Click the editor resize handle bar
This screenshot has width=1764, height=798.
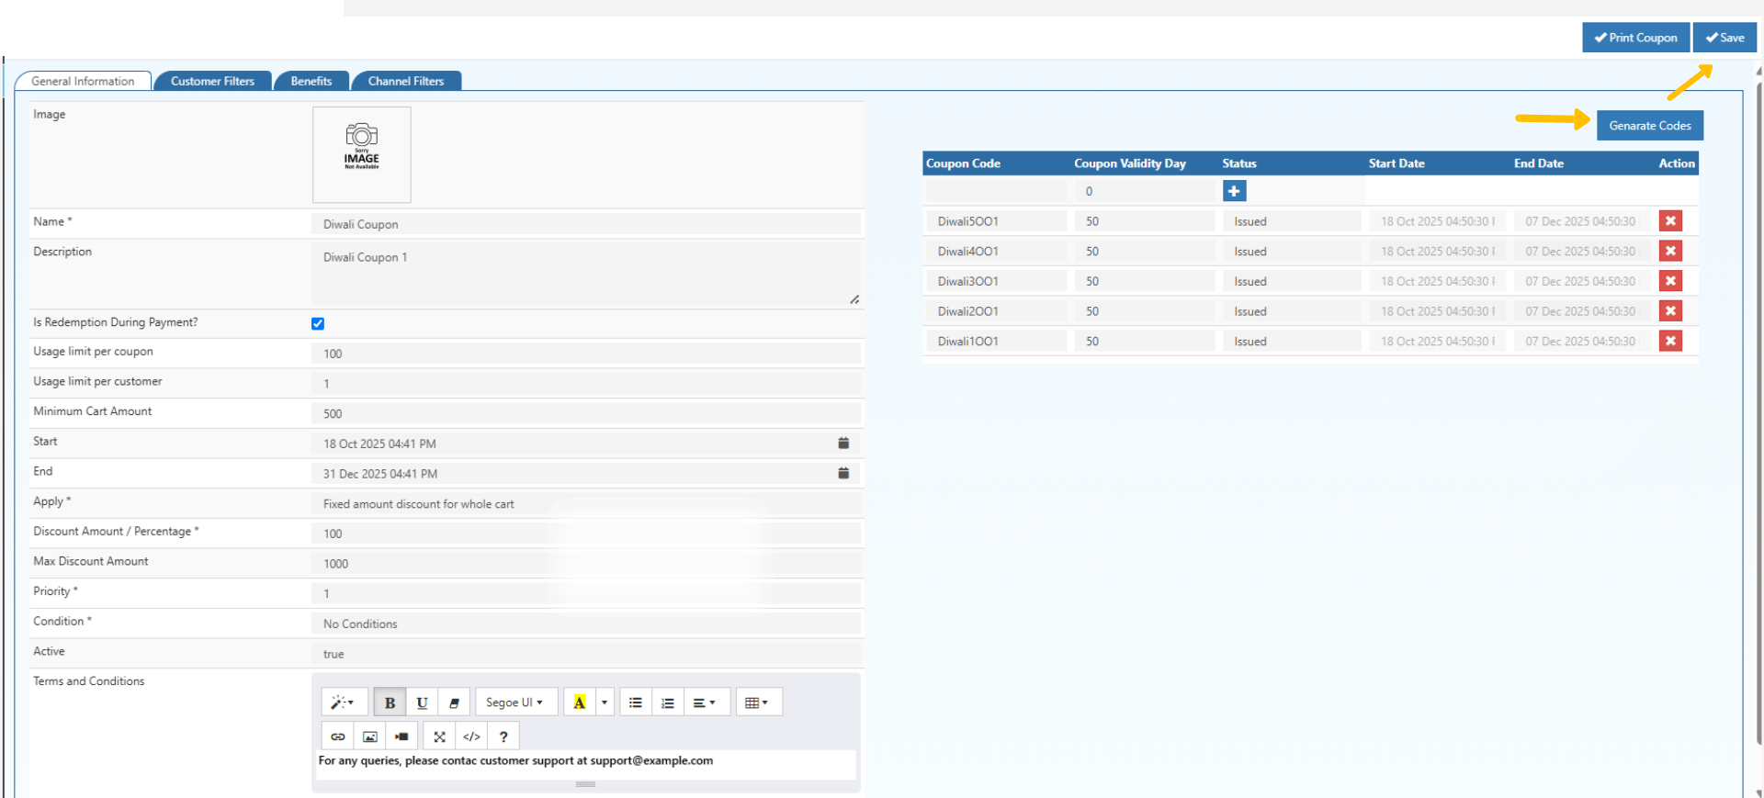coord(586,784)
